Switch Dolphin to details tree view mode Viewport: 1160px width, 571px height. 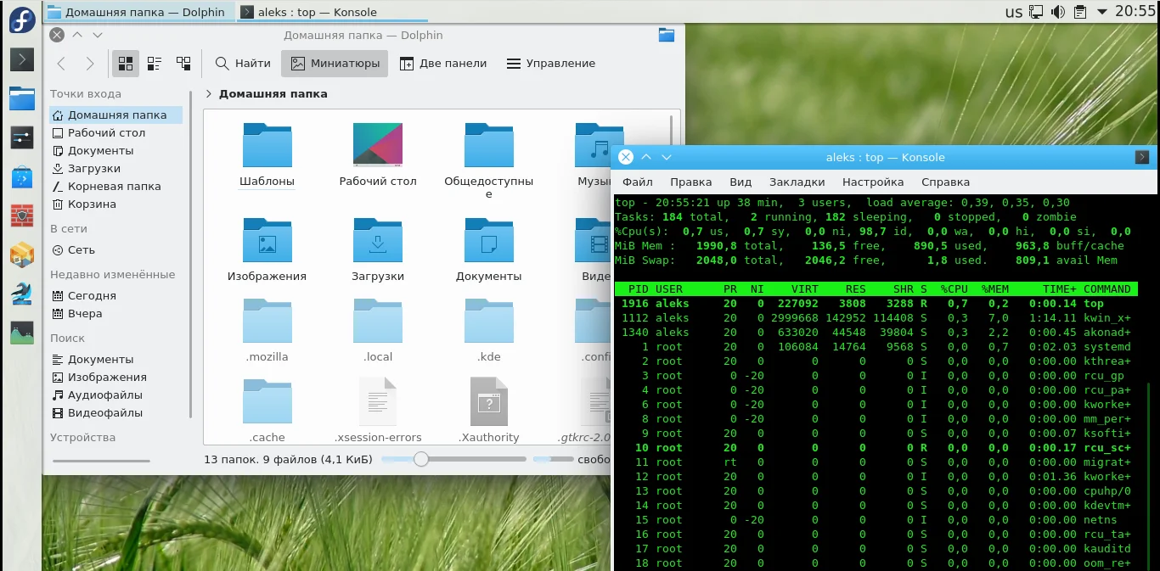click(x=183, y=64)
